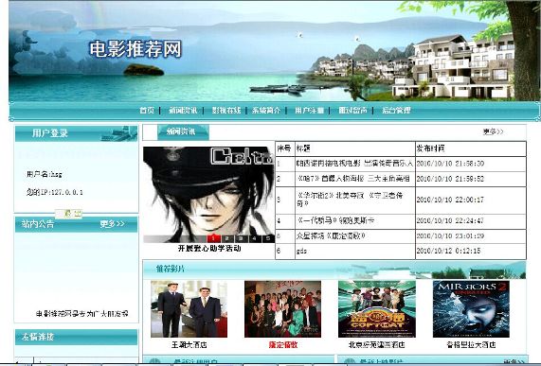Open the 新闻资讯 navigation menu item
The height and width of the screenshot is (366, 541).
coord(183,111)
